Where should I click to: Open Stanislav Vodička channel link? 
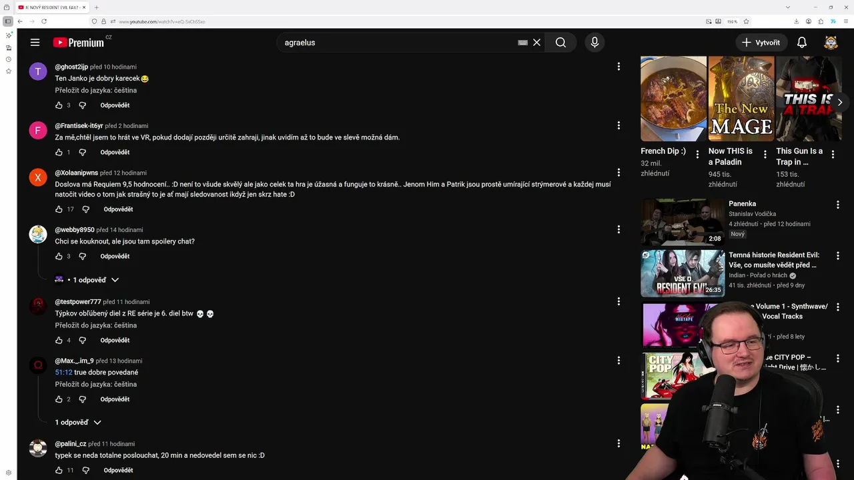point(752,214)
